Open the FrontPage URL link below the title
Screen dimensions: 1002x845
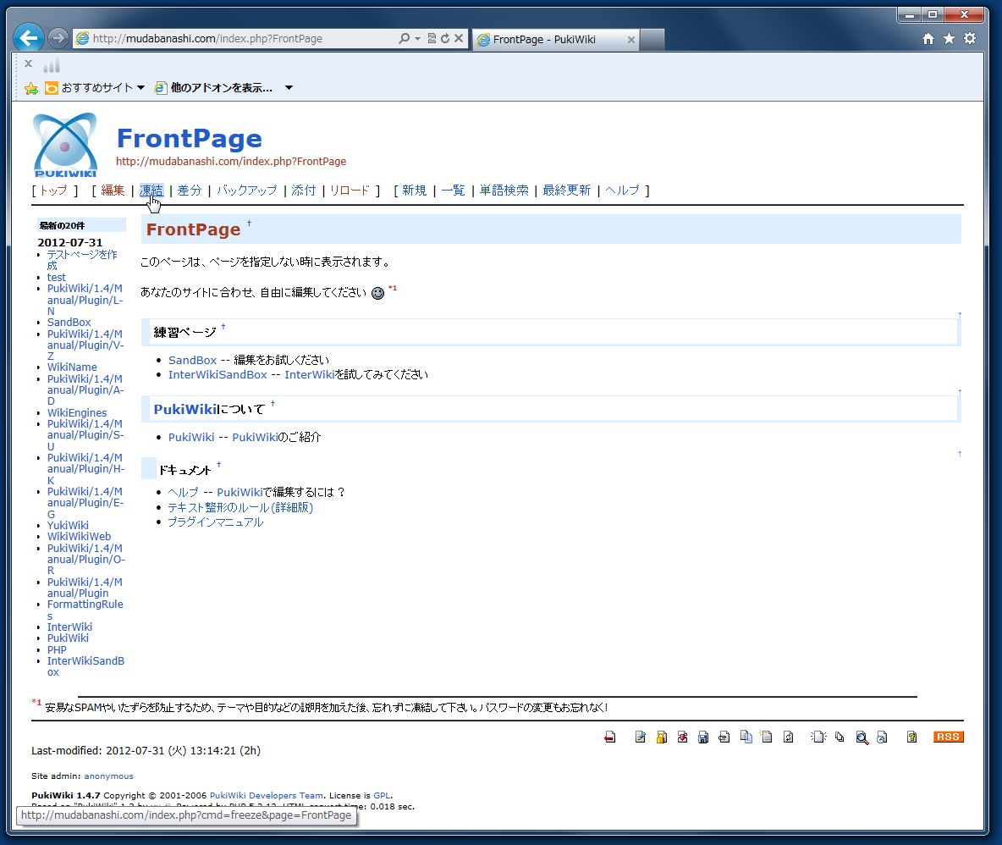pos(231,161)
